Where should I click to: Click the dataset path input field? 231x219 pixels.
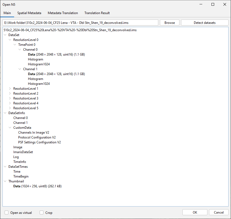coord(80,22)
